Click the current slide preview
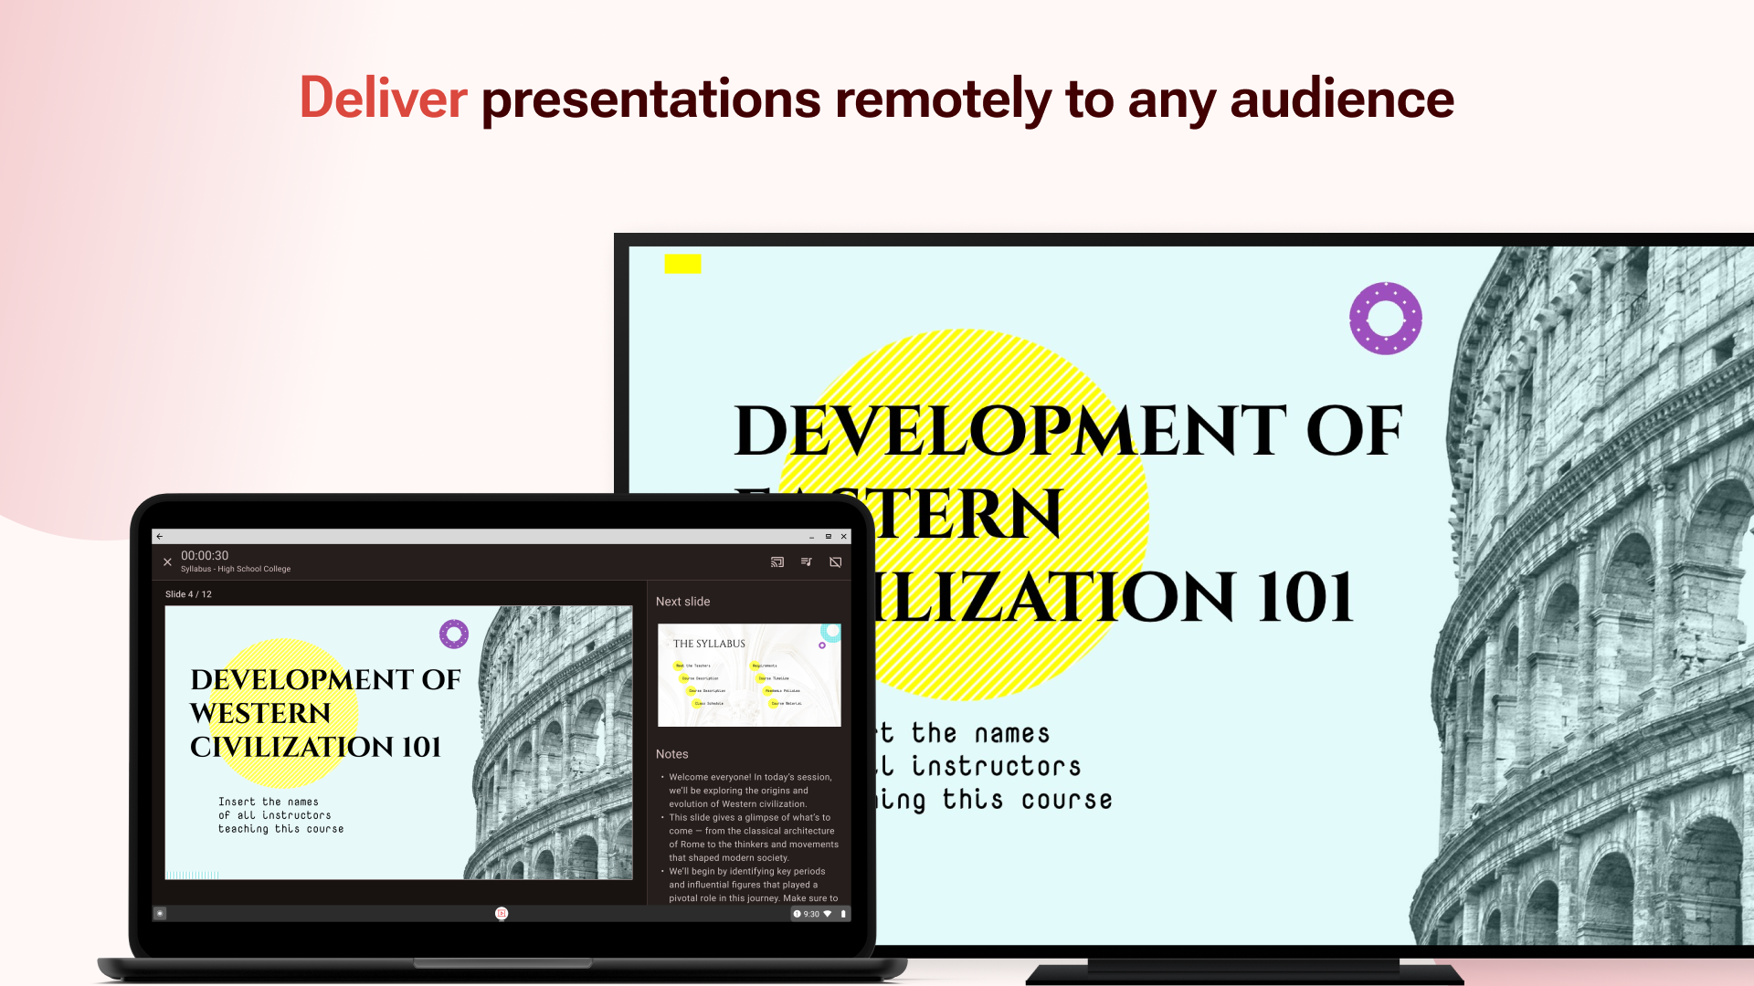1754x986 pixels. (398, 742)
